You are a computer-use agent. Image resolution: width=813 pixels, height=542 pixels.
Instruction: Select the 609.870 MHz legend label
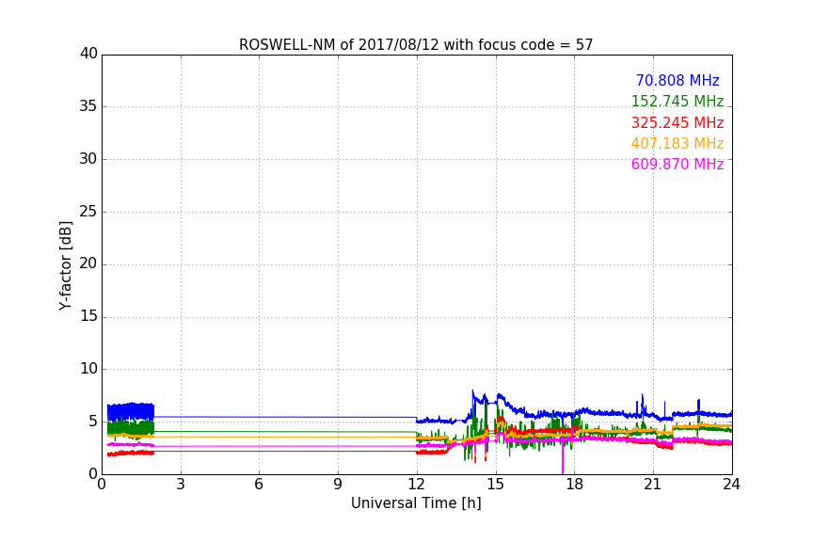(677, 164)
